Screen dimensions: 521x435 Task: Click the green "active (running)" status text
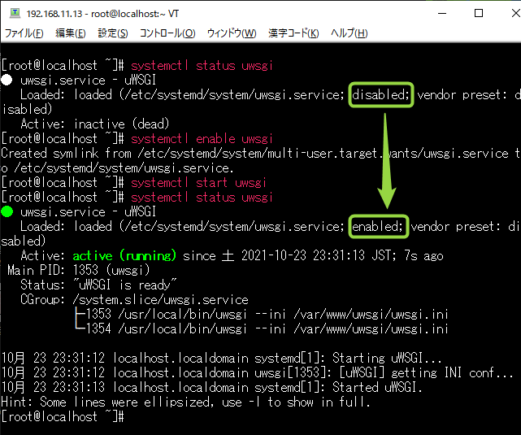pyautogui.click(x=124, y=255)
